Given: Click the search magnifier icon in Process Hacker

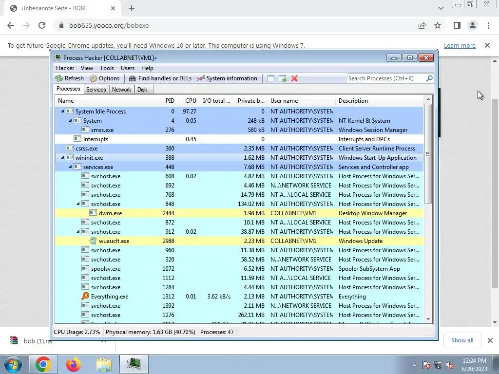Looking at the screenshot, I should pos(429,78).
